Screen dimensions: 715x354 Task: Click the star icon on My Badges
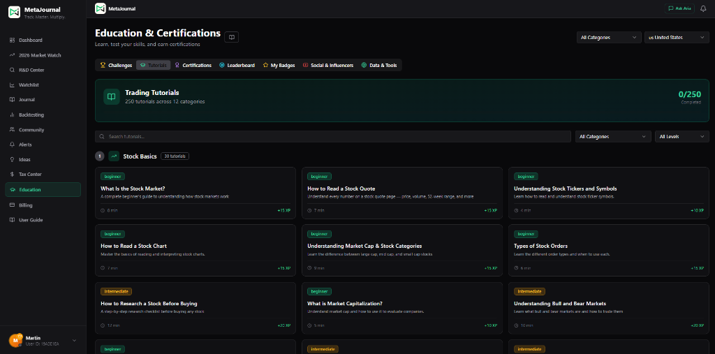[265, 65]
